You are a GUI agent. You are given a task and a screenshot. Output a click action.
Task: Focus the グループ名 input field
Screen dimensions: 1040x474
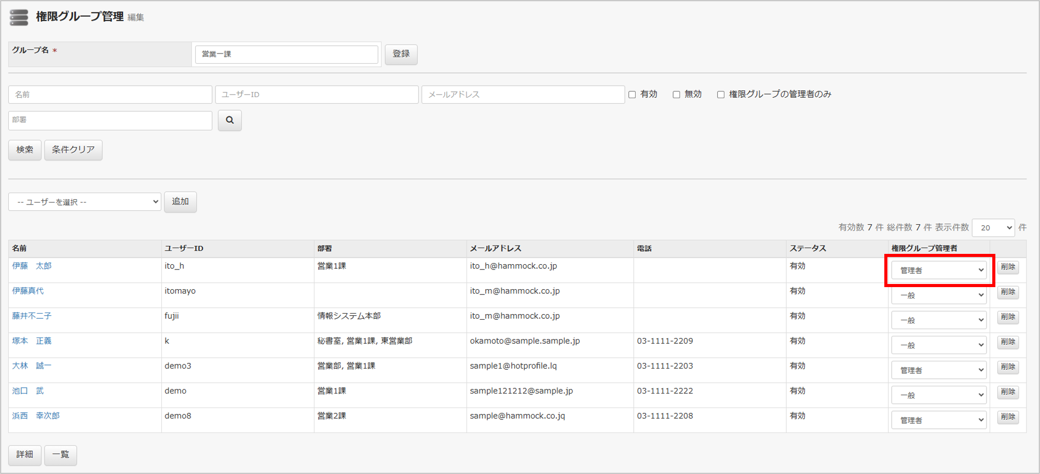pyautogui.click(x=286, y=55)
